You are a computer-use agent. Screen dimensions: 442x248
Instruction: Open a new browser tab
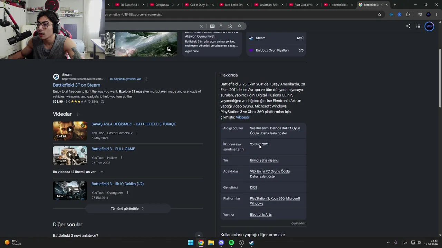(x=395, y=5)
